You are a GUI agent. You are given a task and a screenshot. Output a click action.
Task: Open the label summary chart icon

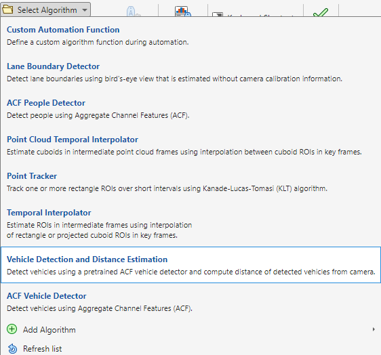(x=183, y=12)
